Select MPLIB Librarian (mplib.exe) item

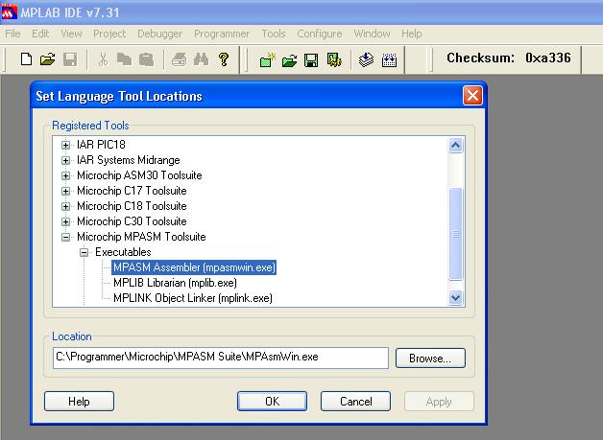click(x=175, y=283)
